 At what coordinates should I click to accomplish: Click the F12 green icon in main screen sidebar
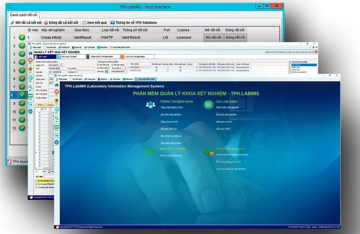[x=57, y=127]
